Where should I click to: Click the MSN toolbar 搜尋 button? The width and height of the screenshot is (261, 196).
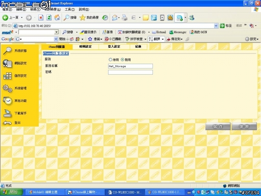pos(68,32)
